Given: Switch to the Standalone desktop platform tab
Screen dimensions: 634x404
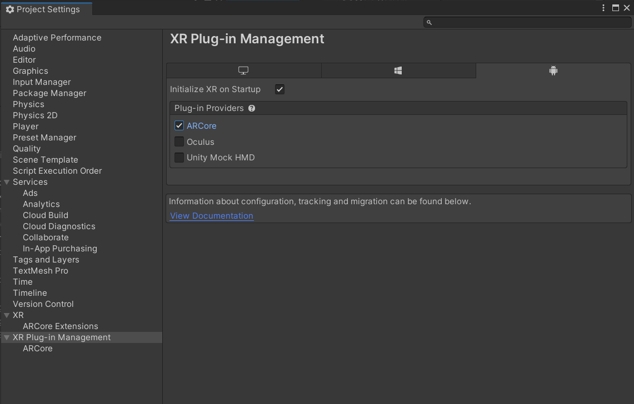Looking at the screenshot, I should click(x=243, y=70).
